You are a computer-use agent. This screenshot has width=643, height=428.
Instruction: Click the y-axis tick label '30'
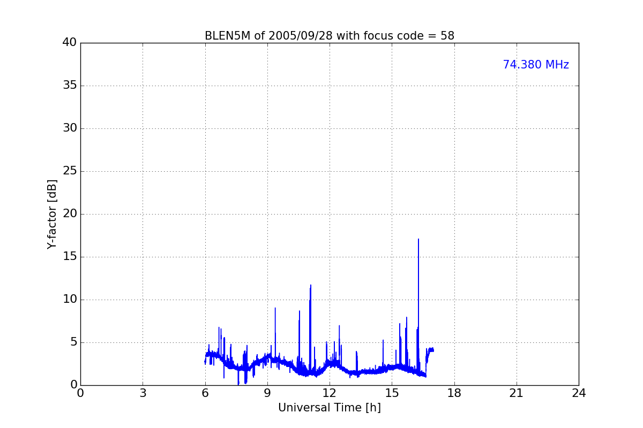click(x=70, y=128)
